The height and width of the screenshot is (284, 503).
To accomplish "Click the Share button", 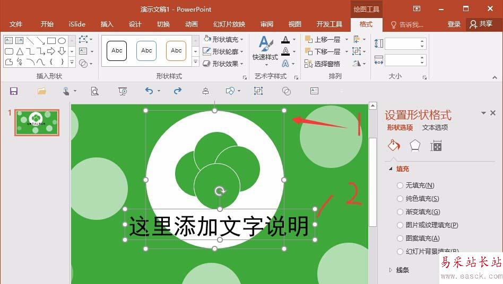I will click(x=481, y=24).
